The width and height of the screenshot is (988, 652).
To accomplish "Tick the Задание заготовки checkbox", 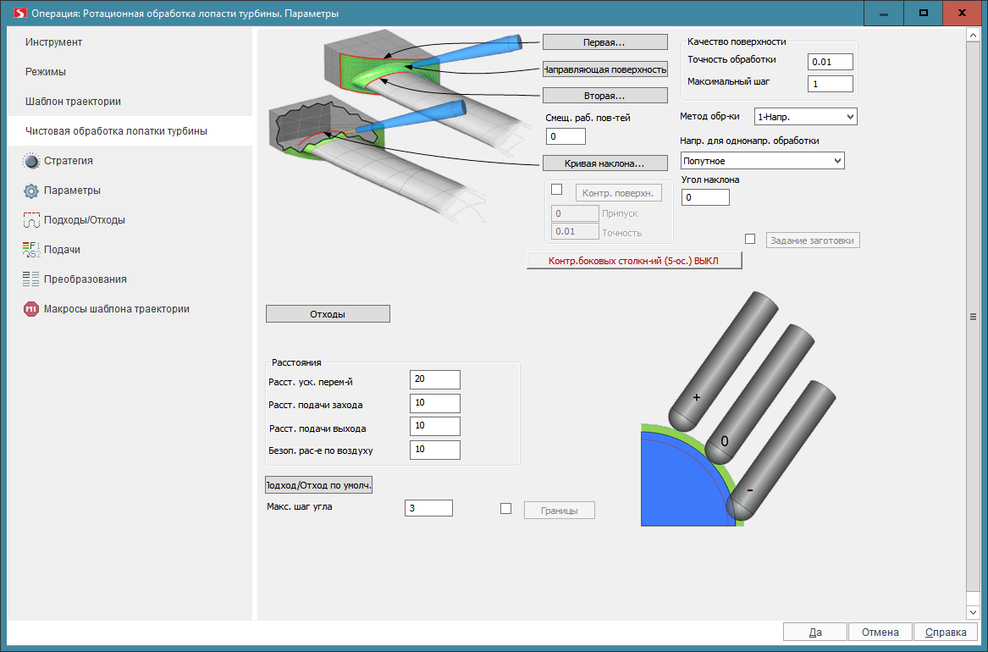I will (x=750, y=239).
